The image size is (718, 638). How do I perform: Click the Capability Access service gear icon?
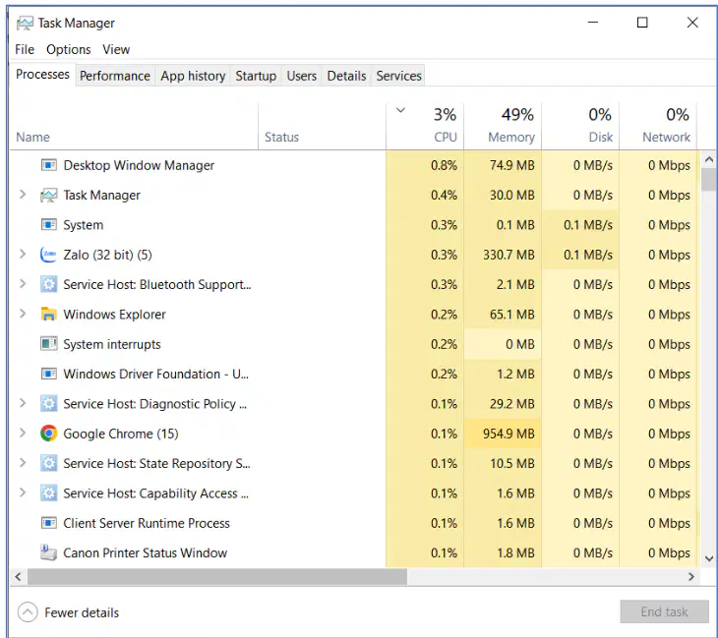click(49, 493)
